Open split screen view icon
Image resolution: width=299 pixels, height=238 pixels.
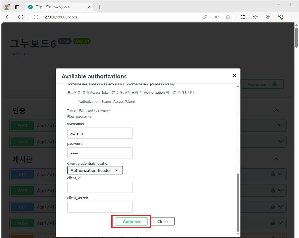[x=243, y=17]
